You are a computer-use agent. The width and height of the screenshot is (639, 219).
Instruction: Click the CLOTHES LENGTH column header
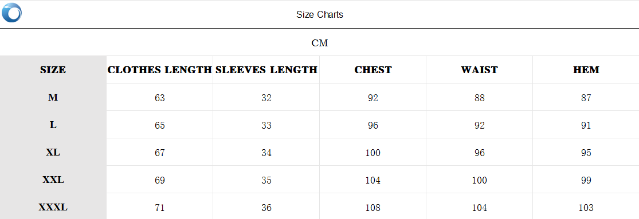coord(160,70)
